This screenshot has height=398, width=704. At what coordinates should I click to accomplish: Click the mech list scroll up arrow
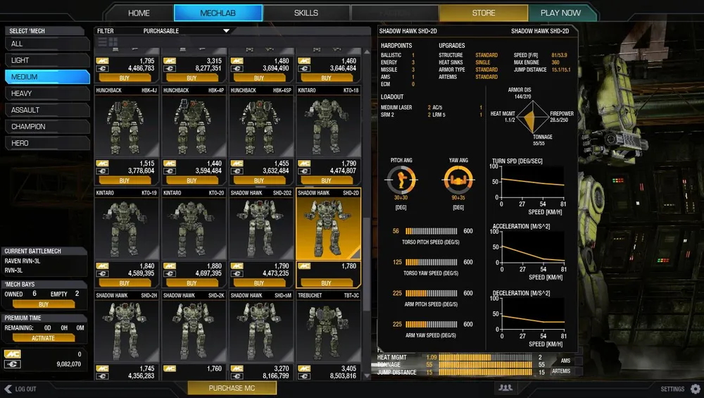pos(367,52)
